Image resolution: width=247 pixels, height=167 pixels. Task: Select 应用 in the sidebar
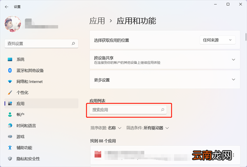pos(42,103)
